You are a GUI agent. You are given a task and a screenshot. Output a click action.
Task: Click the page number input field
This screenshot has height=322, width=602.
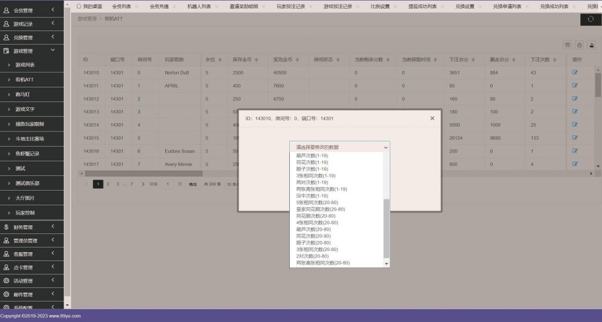pyautogui.click(x=168, y=184)
